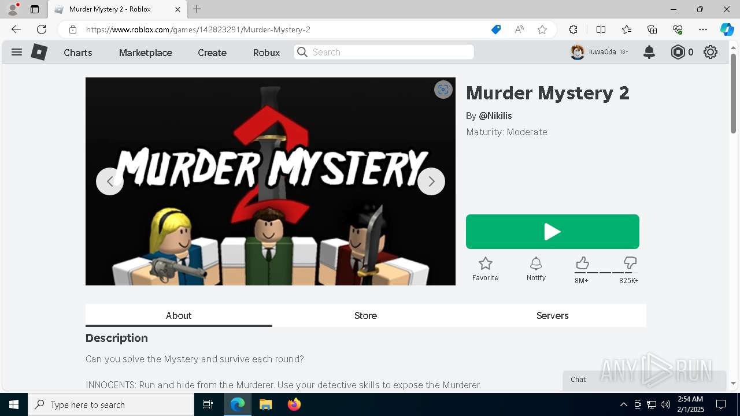The height and width of the screenshot is (416, 740).
Task: Switch to the Servers tab
Action: (x=553, y=315)
